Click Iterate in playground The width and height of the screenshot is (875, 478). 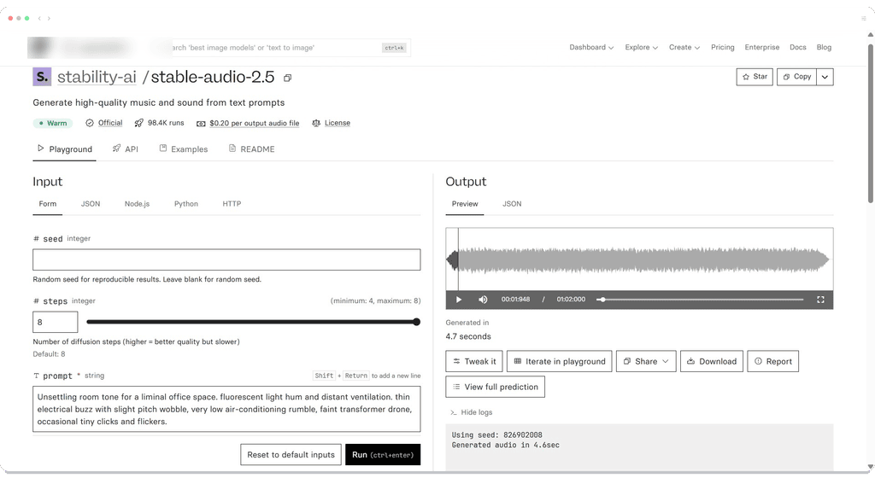(x=559, y=361)
